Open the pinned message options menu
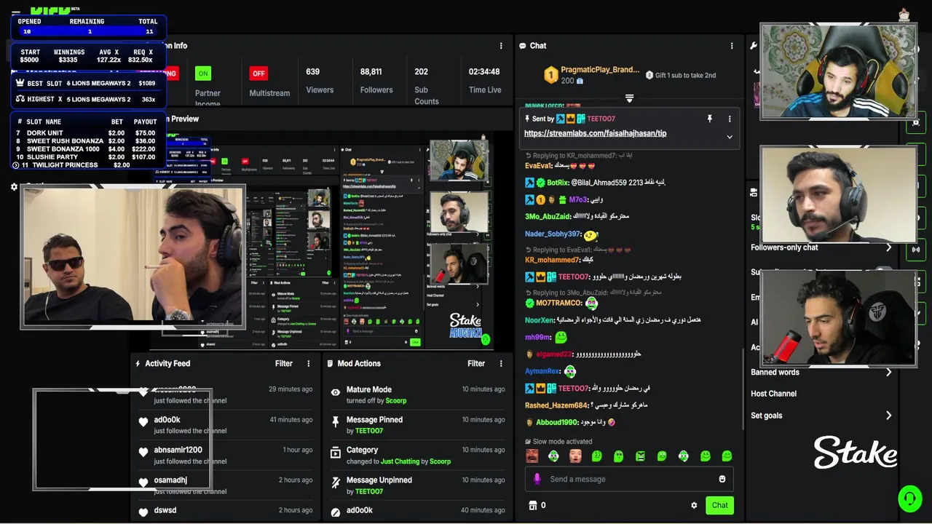Screen dimensions: 932x524 coord(730,119)
